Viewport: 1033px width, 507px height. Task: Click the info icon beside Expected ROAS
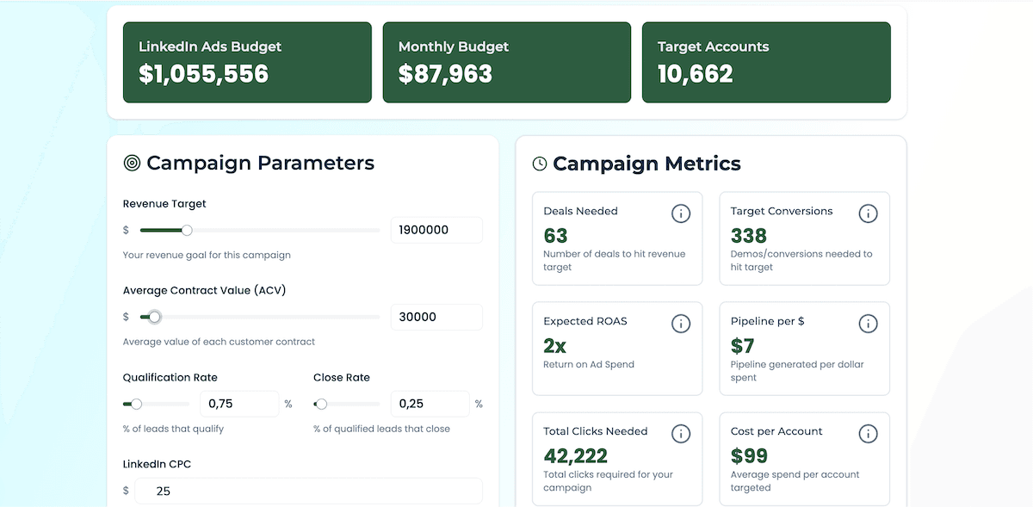681,323
